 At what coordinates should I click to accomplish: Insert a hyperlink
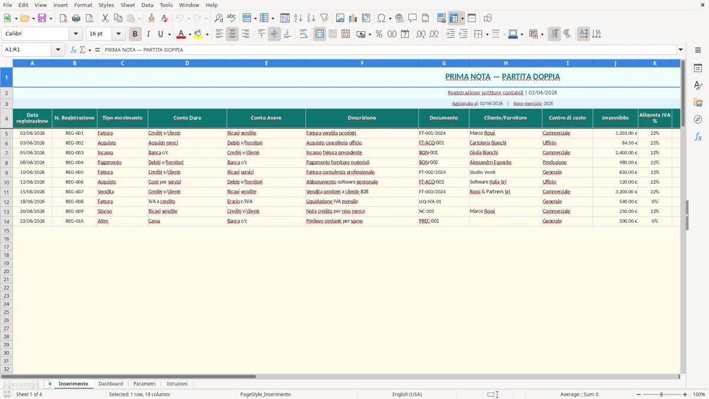[x=399, y=18]
